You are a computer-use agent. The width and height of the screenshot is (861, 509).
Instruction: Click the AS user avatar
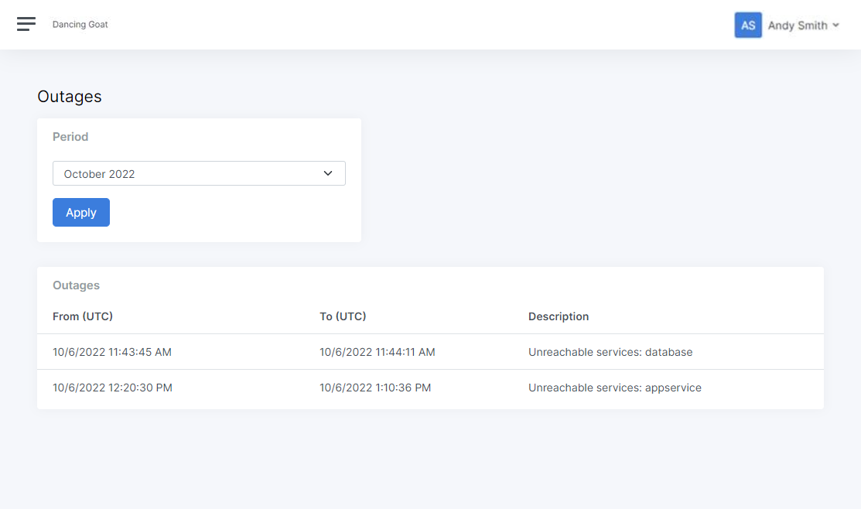[x=748, y=25]
